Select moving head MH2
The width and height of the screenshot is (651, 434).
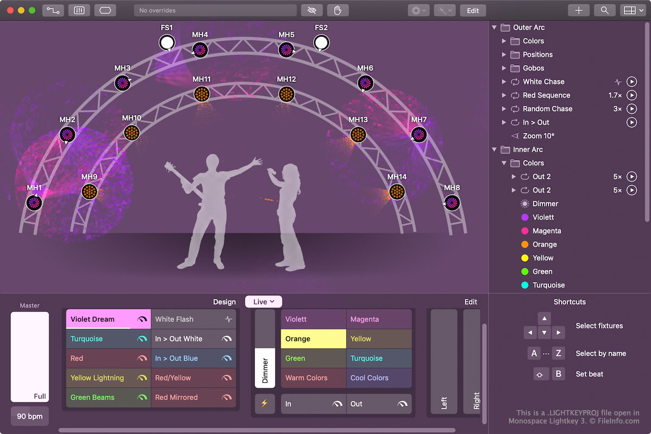point(67,135)
